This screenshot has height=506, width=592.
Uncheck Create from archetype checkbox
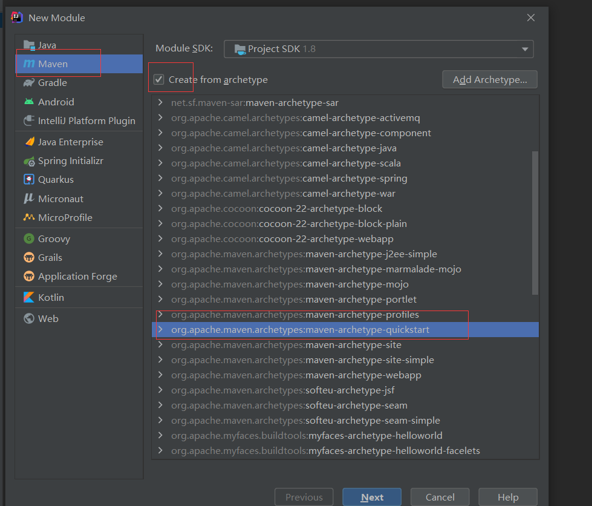(159, 80)
